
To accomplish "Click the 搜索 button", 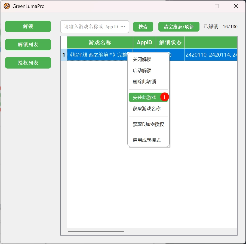I will (143, 27).
